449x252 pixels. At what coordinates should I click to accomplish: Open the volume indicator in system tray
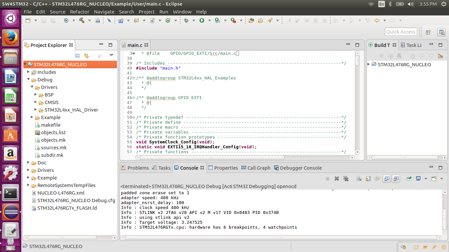pyautogui.click(x=411, y=4)
